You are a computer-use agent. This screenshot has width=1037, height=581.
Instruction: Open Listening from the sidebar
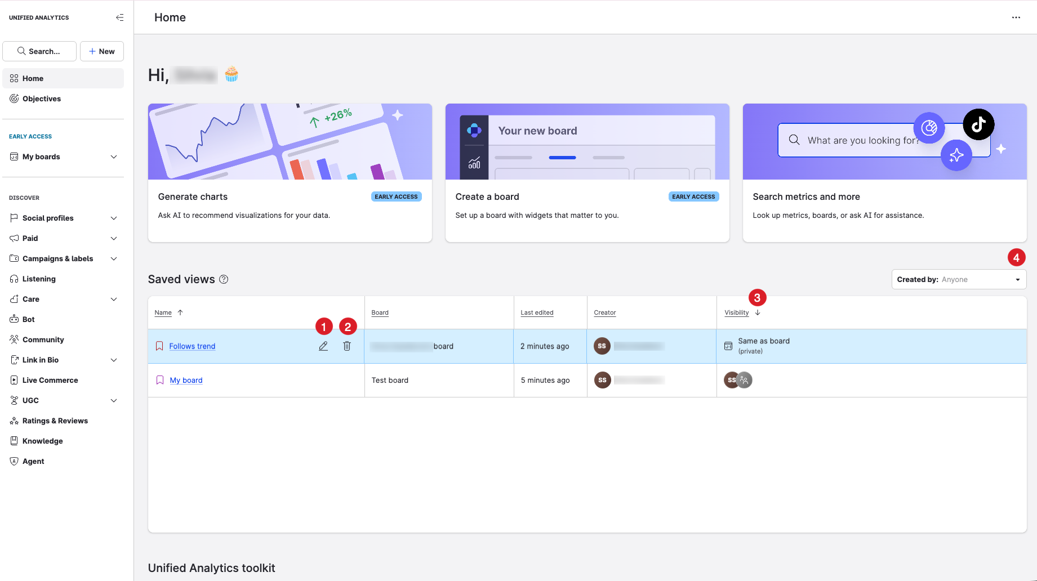tap(39, 279)
